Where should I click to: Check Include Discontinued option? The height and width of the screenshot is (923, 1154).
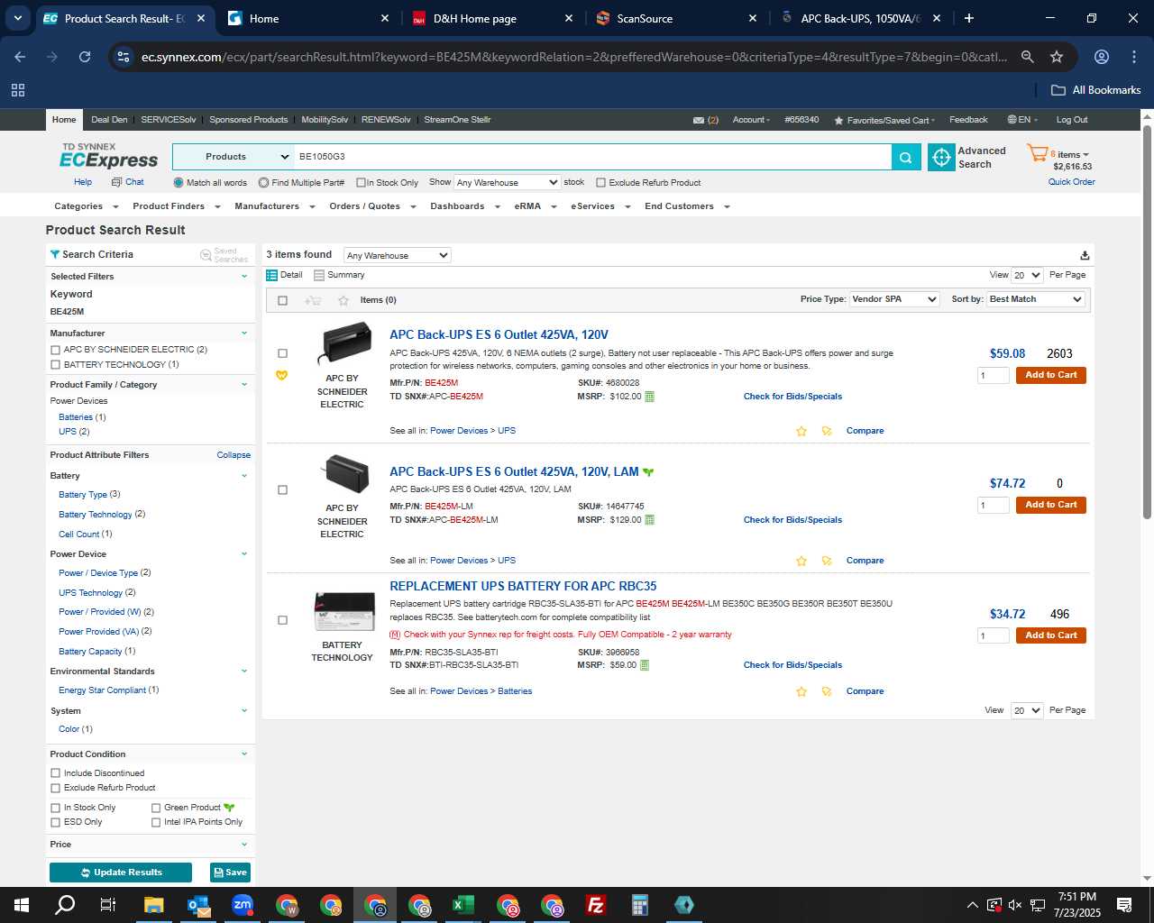56,773
